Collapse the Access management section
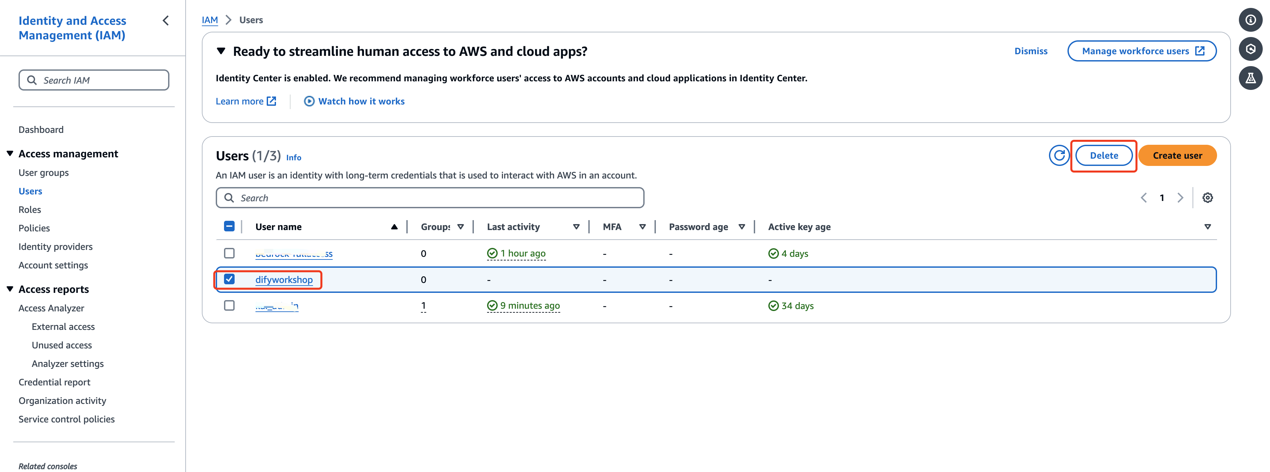 [x=10, y=153]
